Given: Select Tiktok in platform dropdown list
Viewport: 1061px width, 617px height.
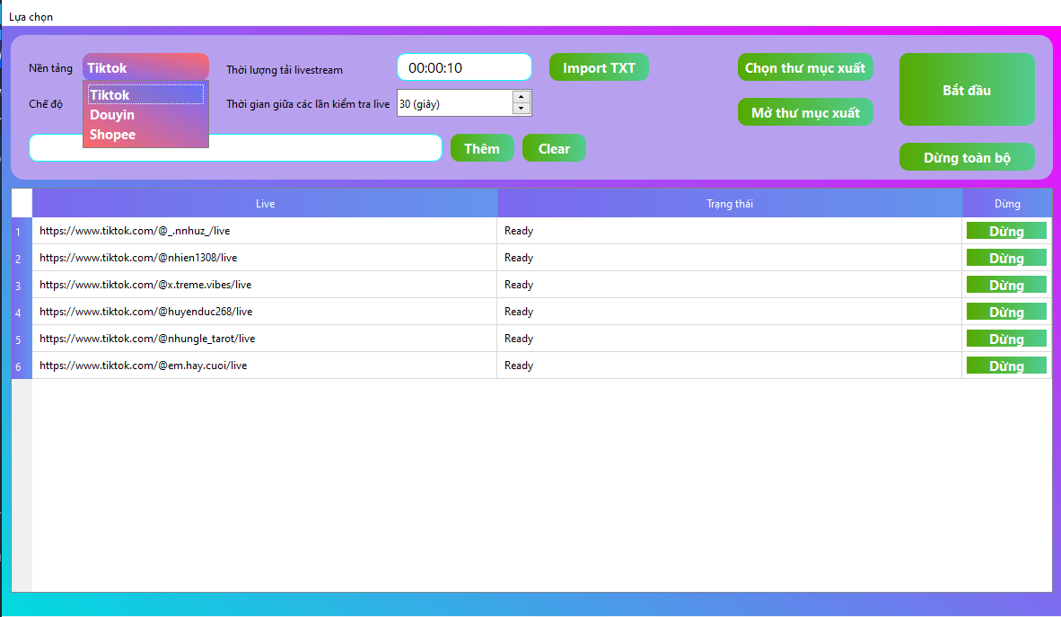Looking at the screenshot, I should coord(145,95).
